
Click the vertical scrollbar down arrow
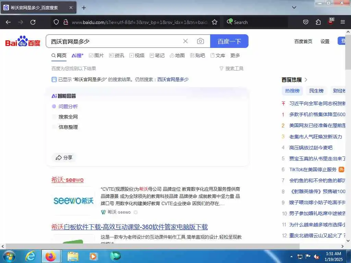coord(348,241)
